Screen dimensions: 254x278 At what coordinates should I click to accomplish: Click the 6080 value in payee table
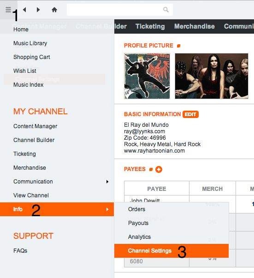coord(136,261)
